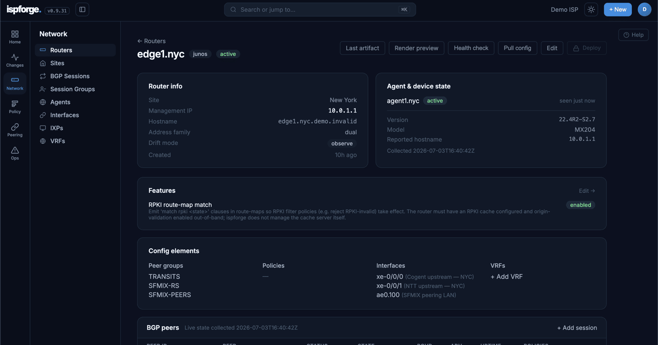Open the Home section in left rail
The height and width of the screenshot is (345, 658).
15,37
